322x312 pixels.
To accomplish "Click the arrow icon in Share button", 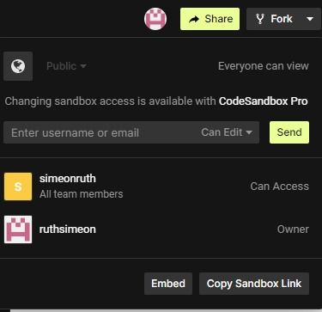I will tap(194, 19).
